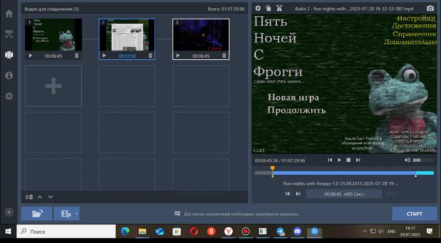Click the current time 00:06:45.56 readout
441x243 pixels.
point(266,161)
